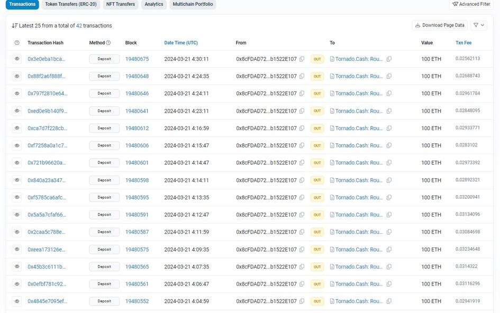Click the From address in block 19480552 row
Viewport: 500px width, 313px height.
[266, 301]
